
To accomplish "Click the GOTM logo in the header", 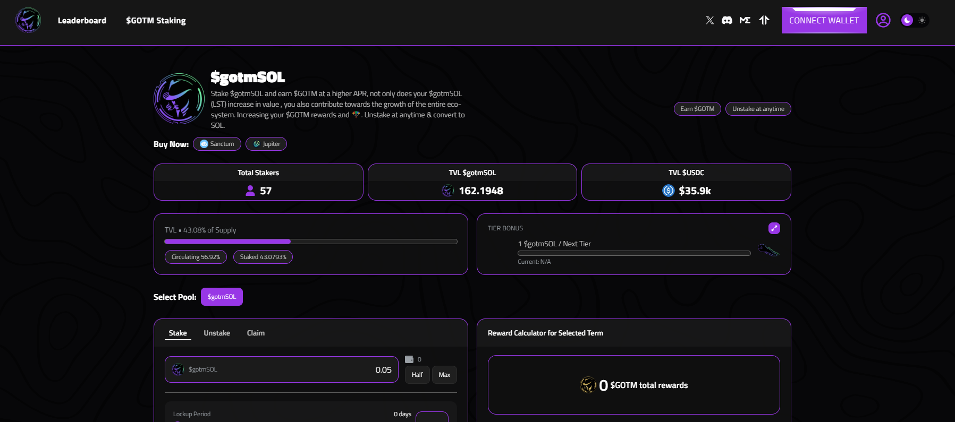I will click(x=28, y=21).
